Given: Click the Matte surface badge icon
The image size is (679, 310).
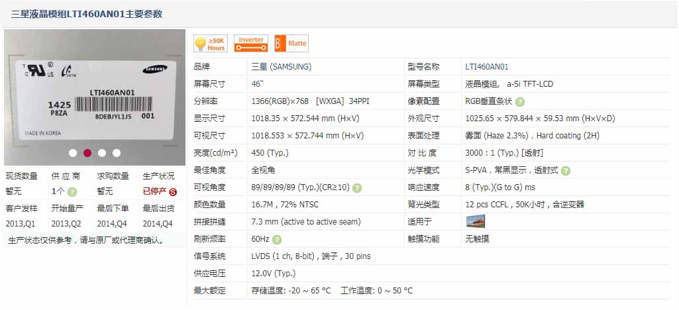Looking at the screenshot, I should (x=291, y=44).
